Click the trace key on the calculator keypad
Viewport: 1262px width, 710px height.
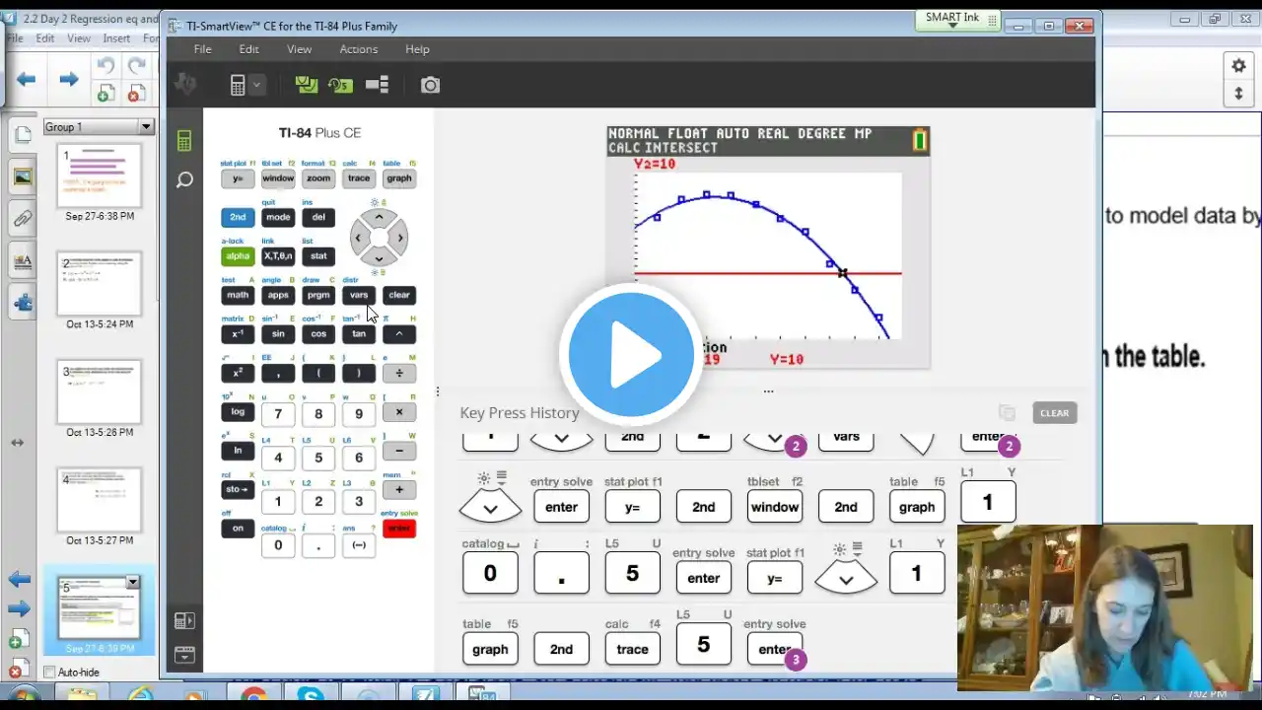(359, 178)
